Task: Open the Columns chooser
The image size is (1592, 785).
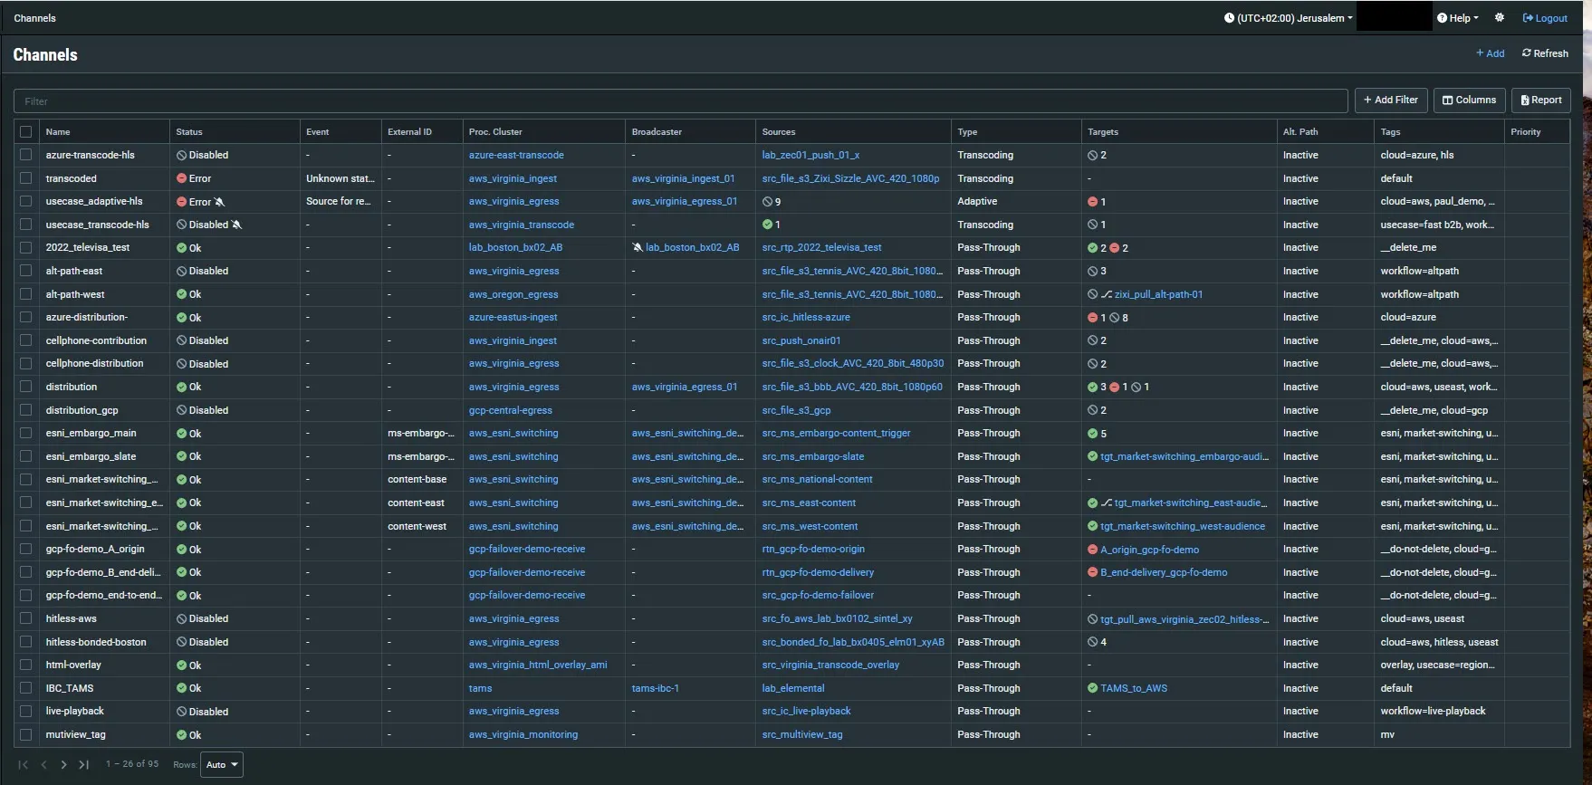Action: pos(1469,101)
